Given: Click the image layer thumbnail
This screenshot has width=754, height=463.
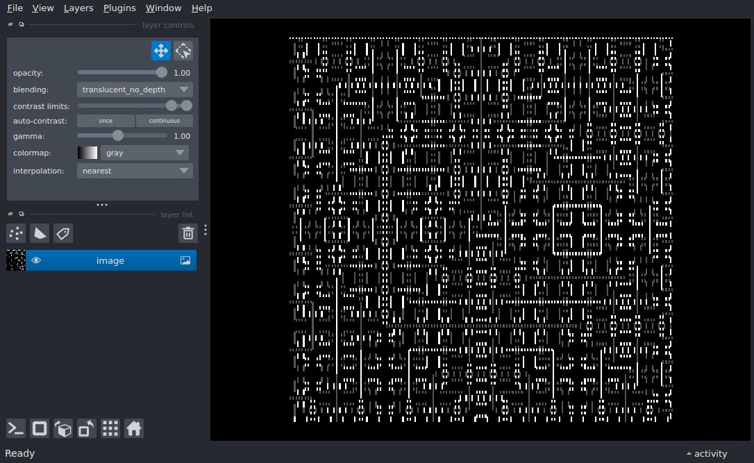Looking at the screenshot, I should [16, 260].
